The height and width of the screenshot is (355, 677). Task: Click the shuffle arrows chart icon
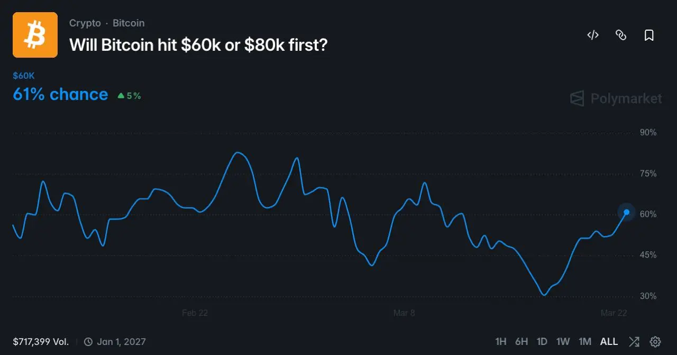[x=634, y=341]
